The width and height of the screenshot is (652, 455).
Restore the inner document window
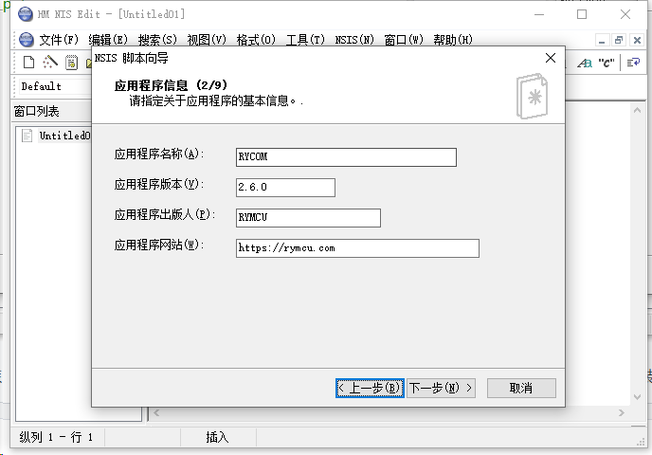618,40
